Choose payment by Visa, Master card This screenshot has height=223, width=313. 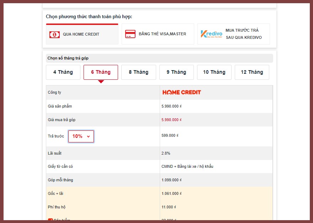158,34
